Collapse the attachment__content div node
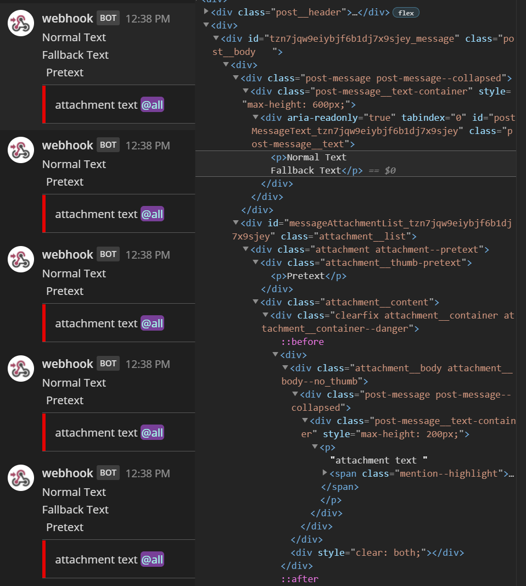Viewport: 526px width, 586px height. tap(255, 302)
